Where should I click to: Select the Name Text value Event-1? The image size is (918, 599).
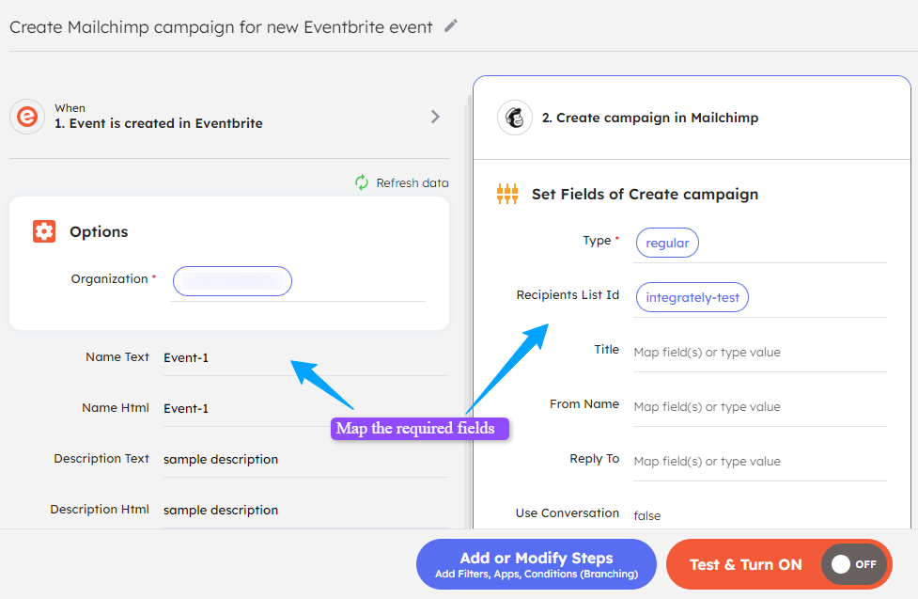pyautogui.click(x=186, y=357)
